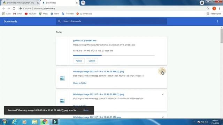
Task: Open the Reading list
Action: click(x=214, y=14)
